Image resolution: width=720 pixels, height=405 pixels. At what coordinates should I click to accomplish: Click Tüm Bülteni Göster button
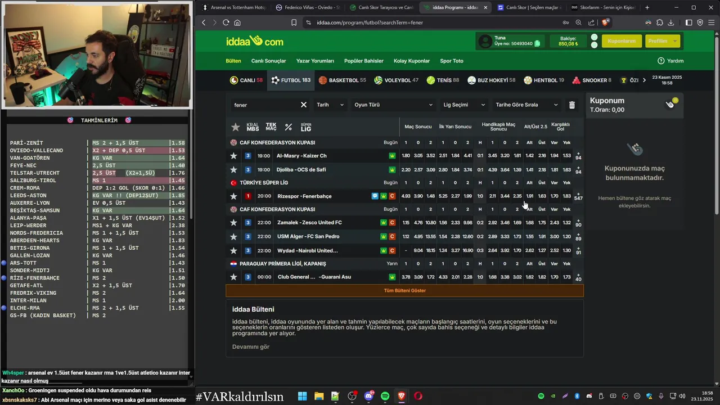[x=404, y=291]
